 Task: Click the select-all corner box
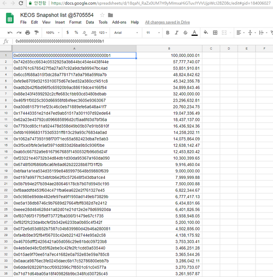click(6, 48)
